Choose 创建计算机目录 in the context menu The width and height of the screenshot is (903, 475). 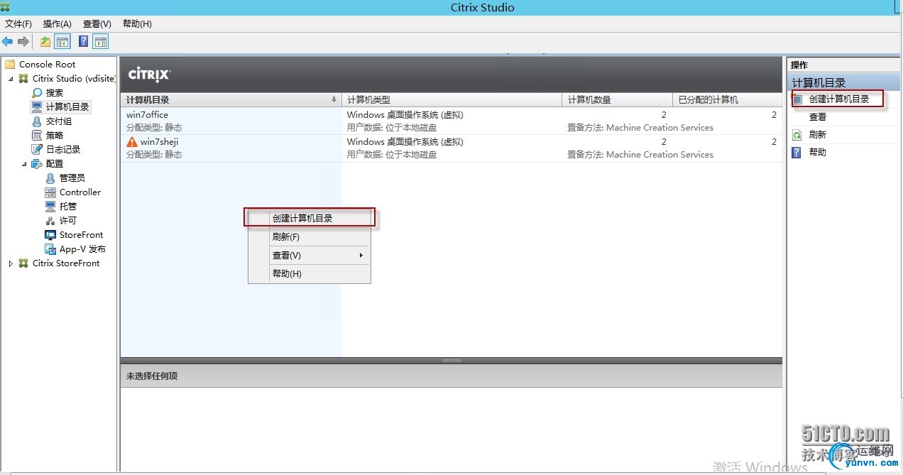tap(310, 218)
